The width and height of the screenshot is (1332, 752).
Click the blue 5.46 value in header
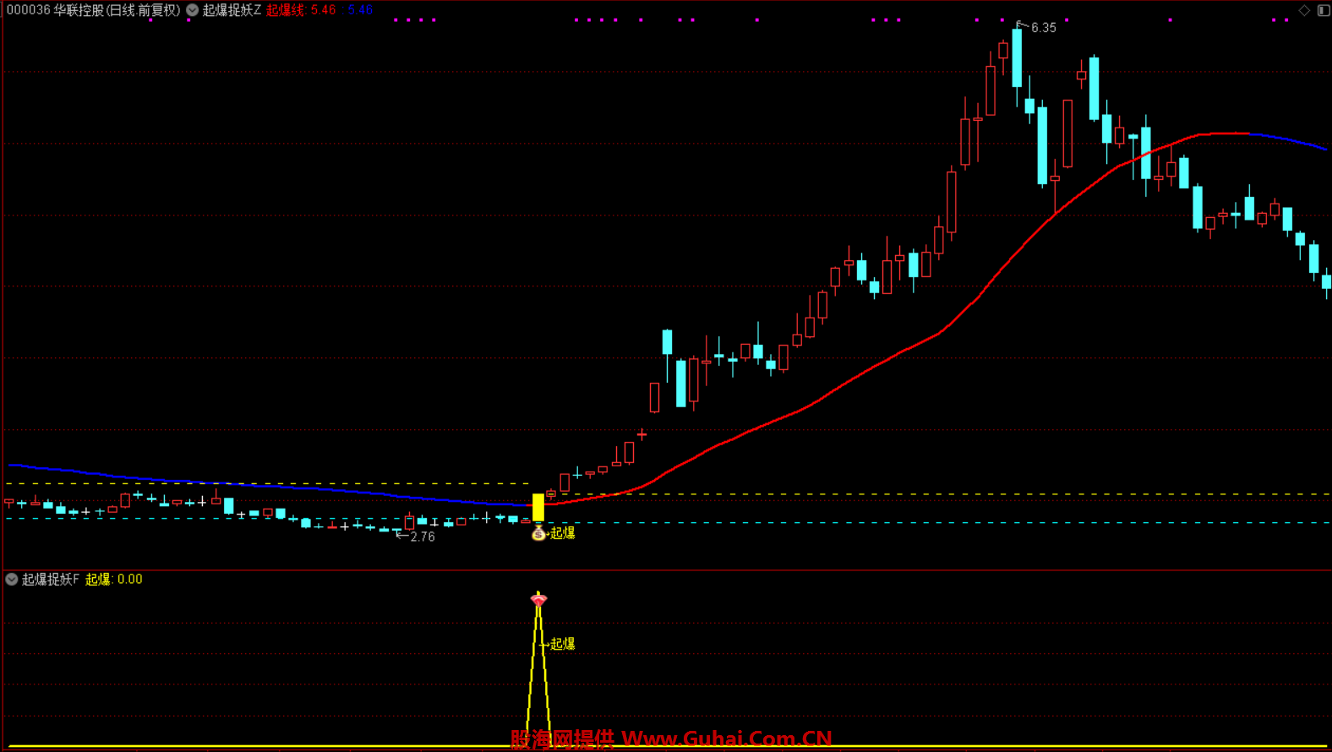(x=360, y=10)
